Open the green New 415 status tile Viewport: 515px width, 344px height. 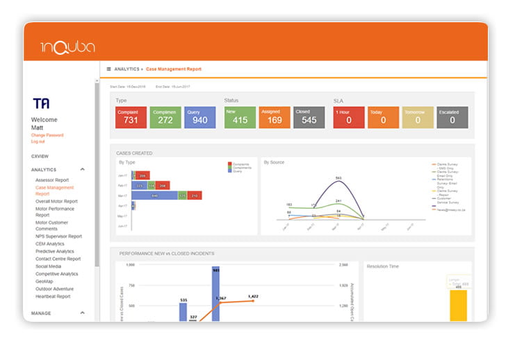pyautogui.click(x=240, y=117)
